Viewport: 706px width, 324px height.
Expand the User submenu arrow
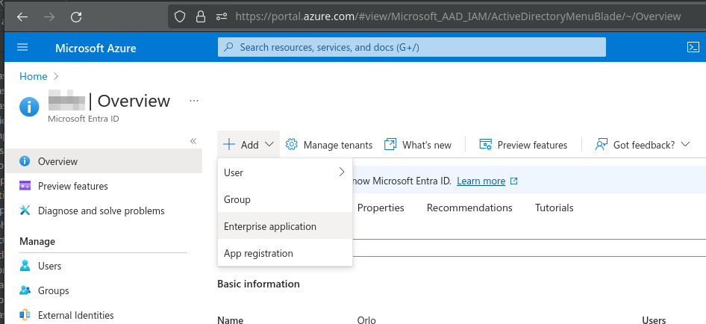pos(342,172)
